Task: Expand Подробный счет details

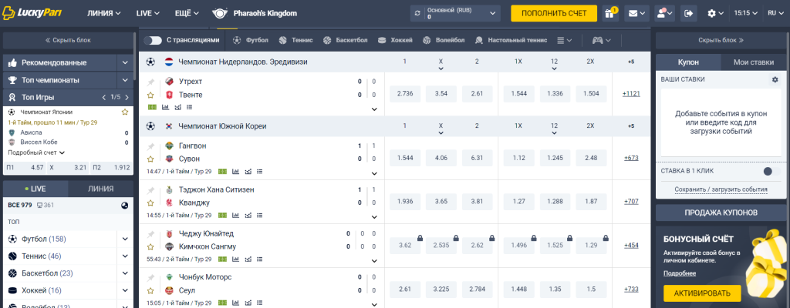Action: coord(36,152)
